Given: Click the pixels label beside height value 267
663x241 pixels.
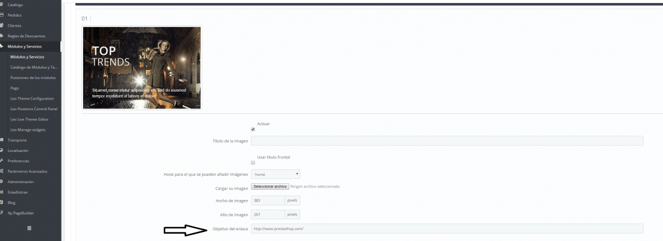Looking at the screenshot, I should pos(292,214).
